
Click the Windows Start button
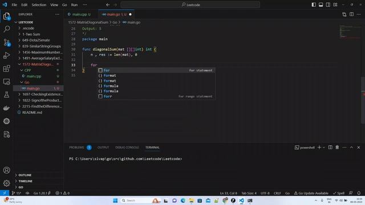(x=115, y=200)
